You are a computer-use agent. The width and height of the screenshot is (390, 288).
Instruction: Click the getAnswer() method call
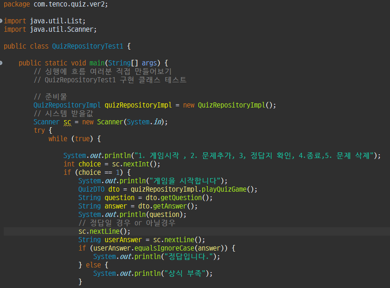174,206
